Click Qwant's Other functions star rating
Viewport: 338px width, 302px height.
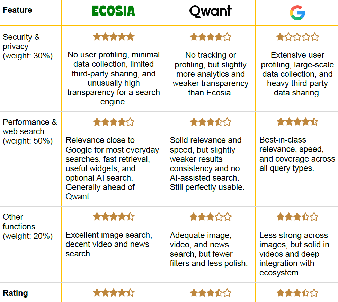(210, 217)
